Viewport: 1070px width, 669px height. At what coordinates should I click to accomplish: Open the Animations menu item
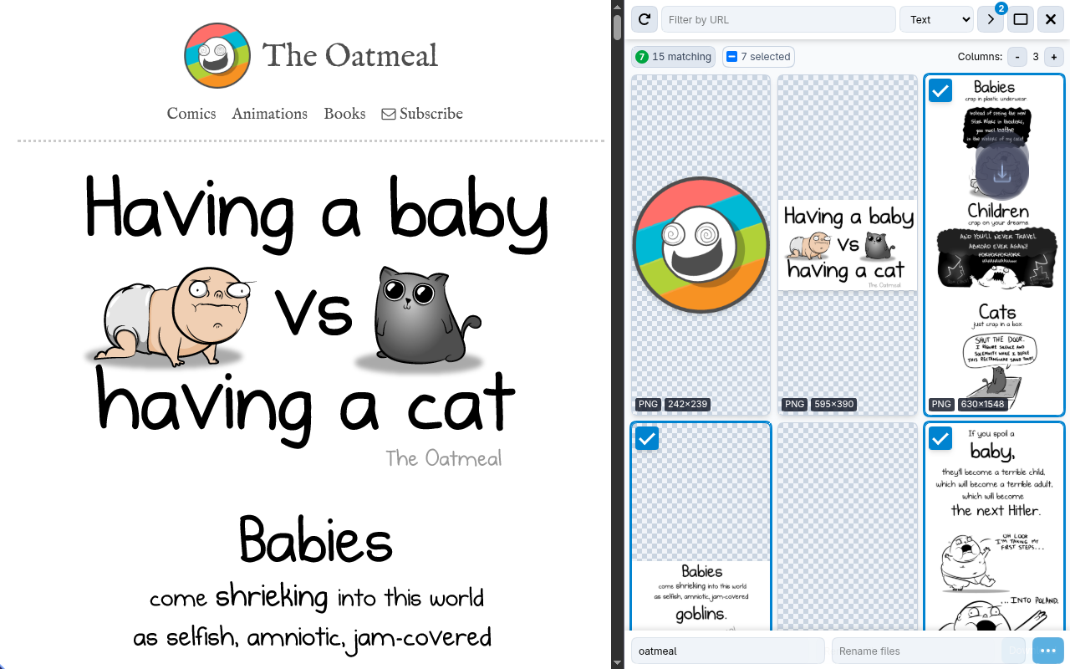click(270, 114)
